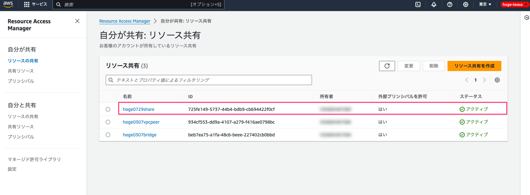Click リソースの共有 under 自分が共有
The height and width of the screenshot is (195, 530).
click(x=23, y=61)
